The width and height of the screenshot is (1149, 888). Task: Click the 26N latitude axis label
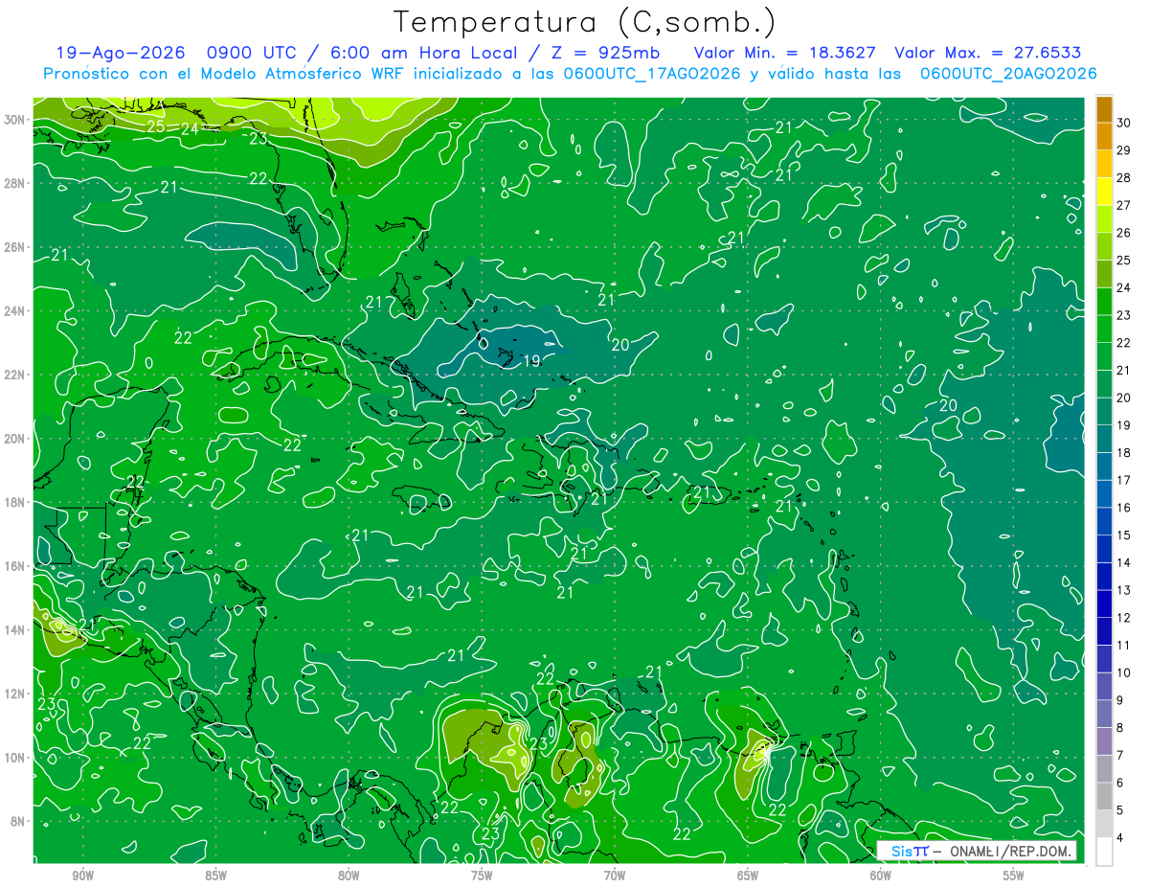pyautogui.click(x=15, y=247)
